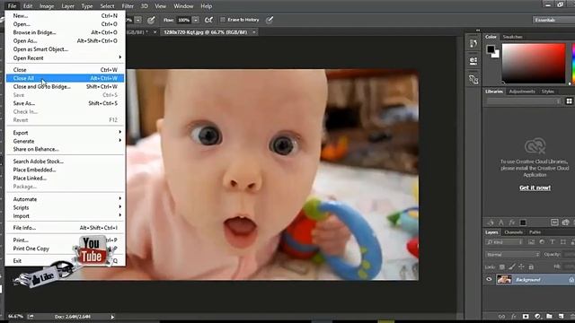Open the opacity percentage dropdown arrow
575x323 pixels.
tap(137, 20)
